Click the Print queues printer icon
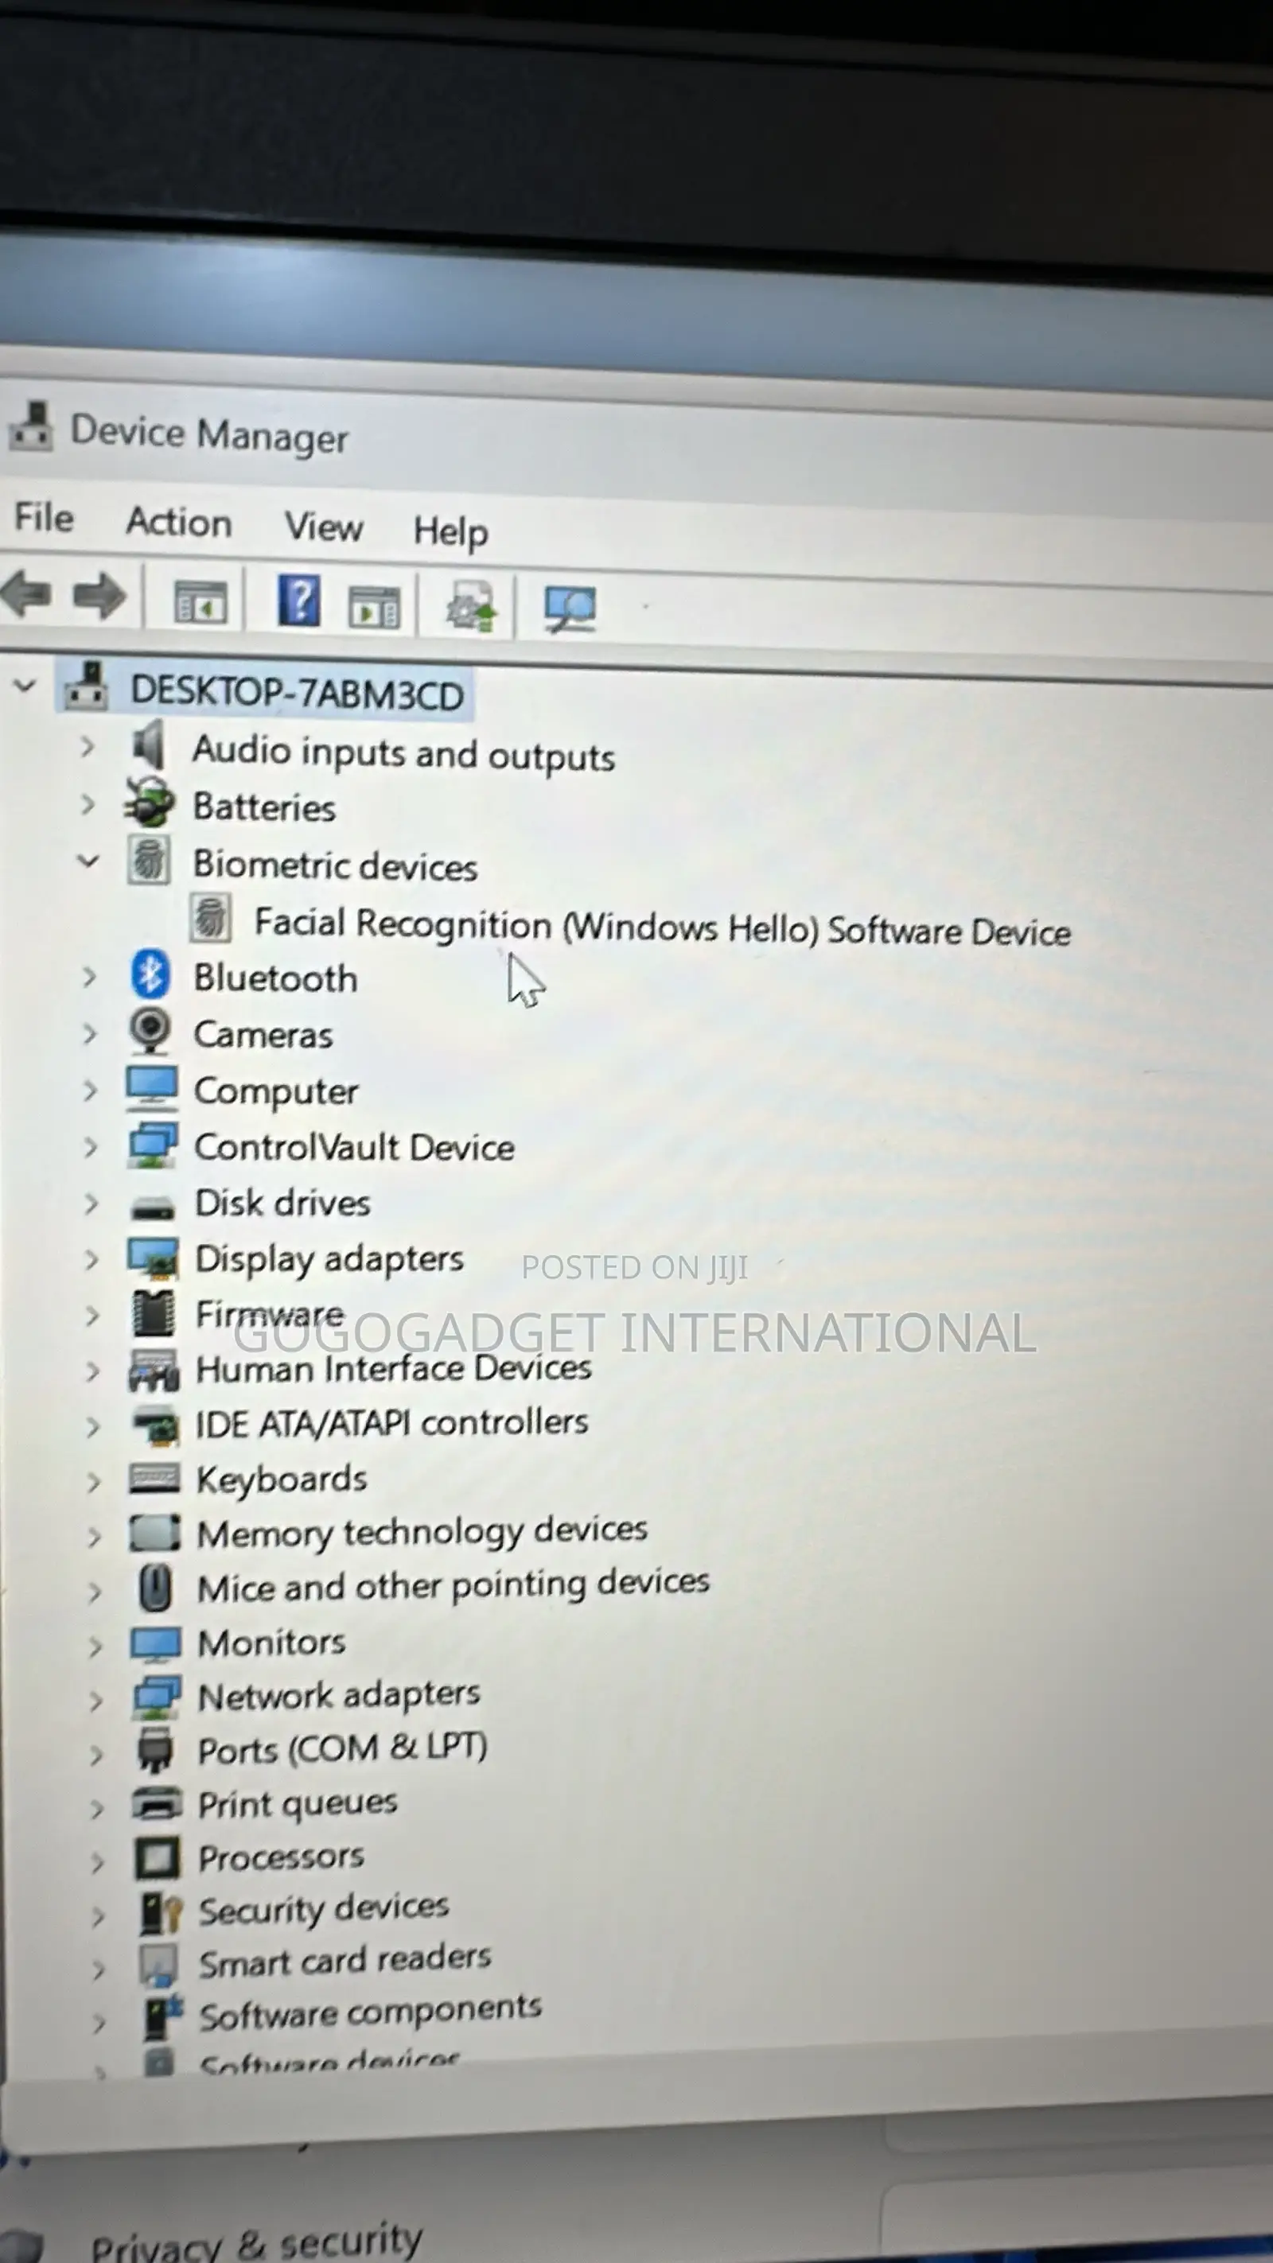 pyautogui.click(x=158, y=1804)
